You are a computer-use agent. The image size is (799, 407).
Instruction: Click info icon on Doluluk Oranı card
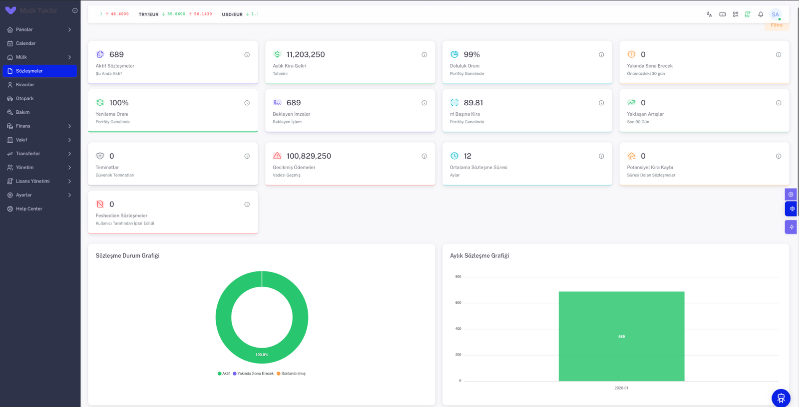601,55
